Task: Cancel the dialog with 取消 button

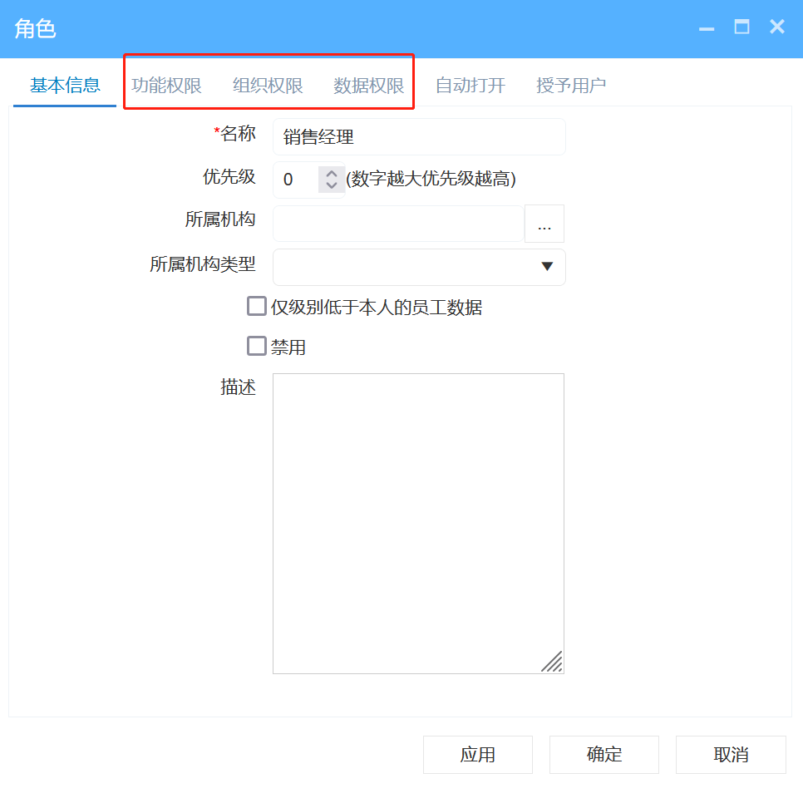Action: 731,754
